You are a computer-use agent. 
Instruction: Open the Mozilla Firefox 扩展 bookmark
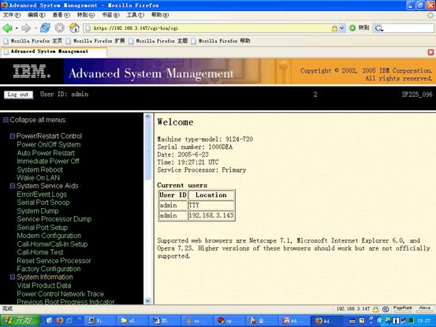tap(95, 41)
